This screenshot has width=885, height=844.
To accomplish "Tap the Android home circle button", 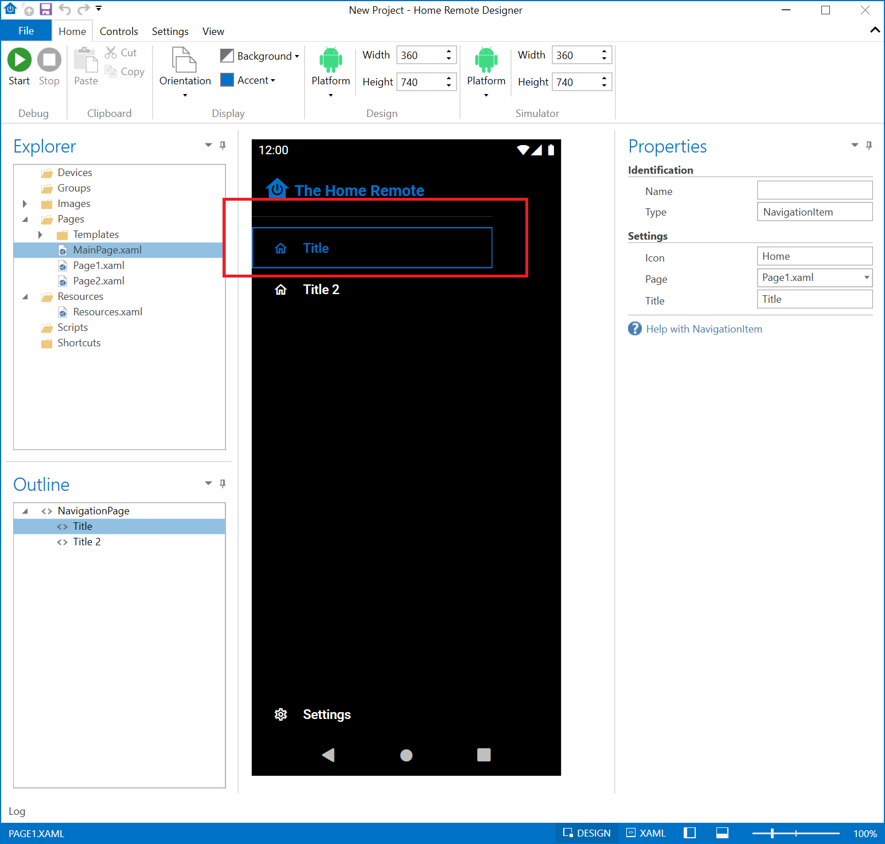I will pyautogui.click(x=406, y=755).
